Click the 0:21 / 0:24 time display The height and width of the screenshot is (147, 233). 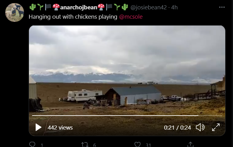click(x=178, y=127)
